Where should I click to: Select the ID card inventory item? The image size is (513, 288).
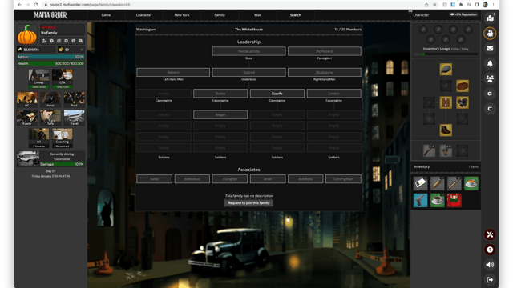[420, 183]
